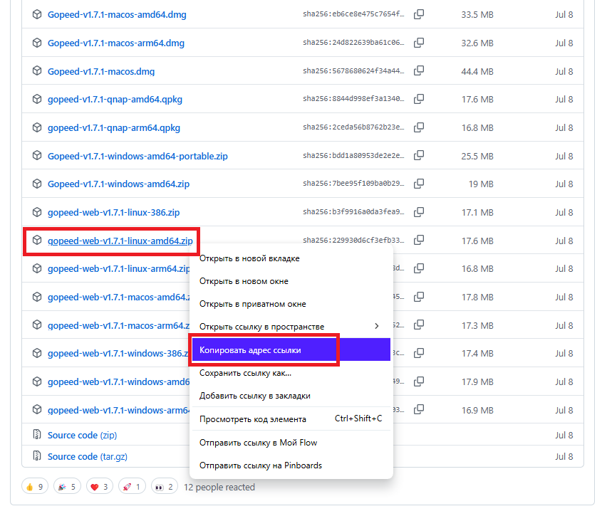Image resolution: width=607 pixels, height=516 pixels.
Task: Copy sha256 for gopeed-web-v1.7.1-linux-amd64.zip
Action: 419,241
